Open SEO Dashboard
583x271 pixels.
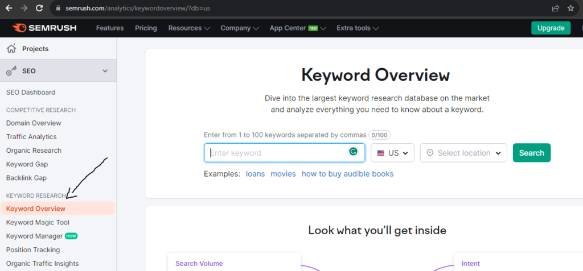(31, 93)
